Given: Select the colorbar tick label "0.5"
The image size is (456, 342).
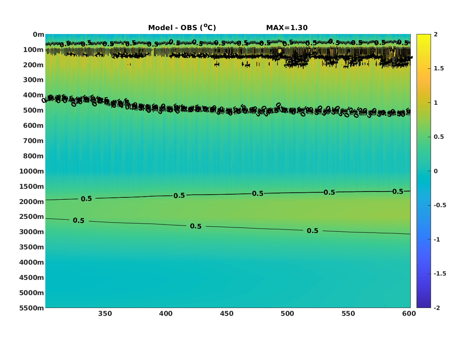Looking at the screenshot, I should [439, 137].
